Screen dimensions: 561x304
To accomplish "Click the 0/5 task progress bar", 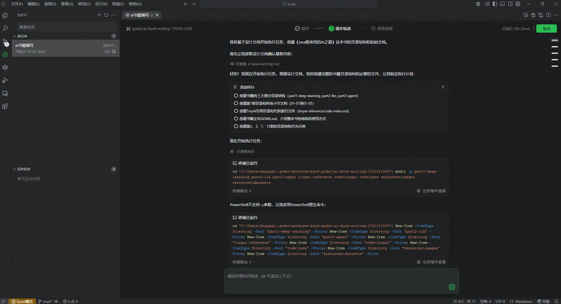I will pyautogui.click(x=98, y=52).
